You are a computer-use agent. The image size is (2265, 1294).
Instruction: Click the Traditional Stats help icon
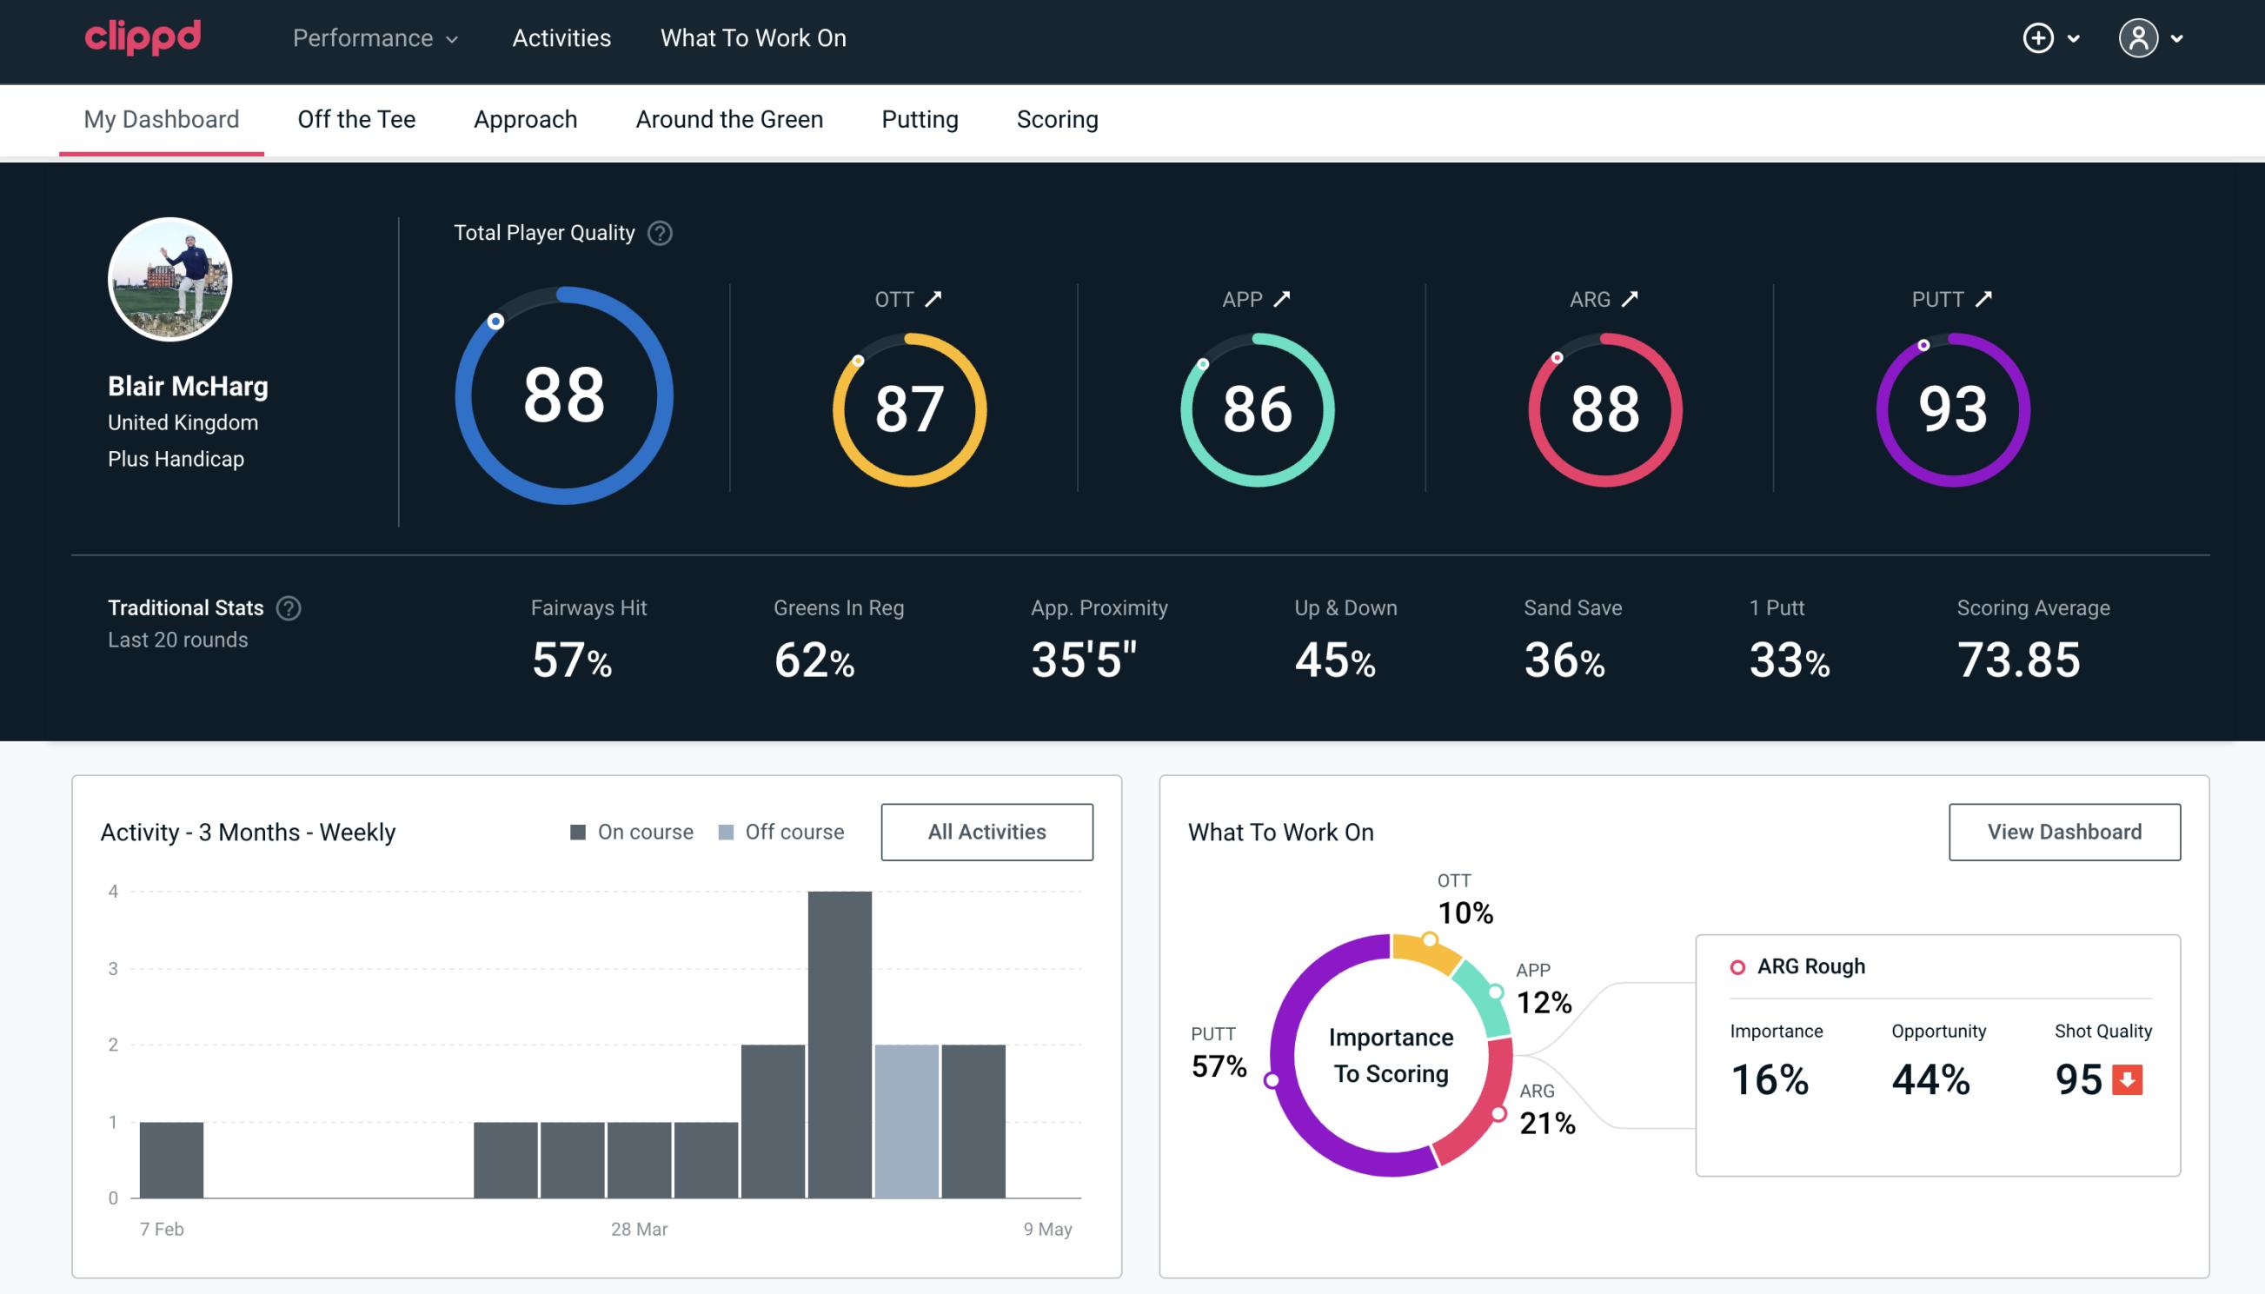(285, 607)
